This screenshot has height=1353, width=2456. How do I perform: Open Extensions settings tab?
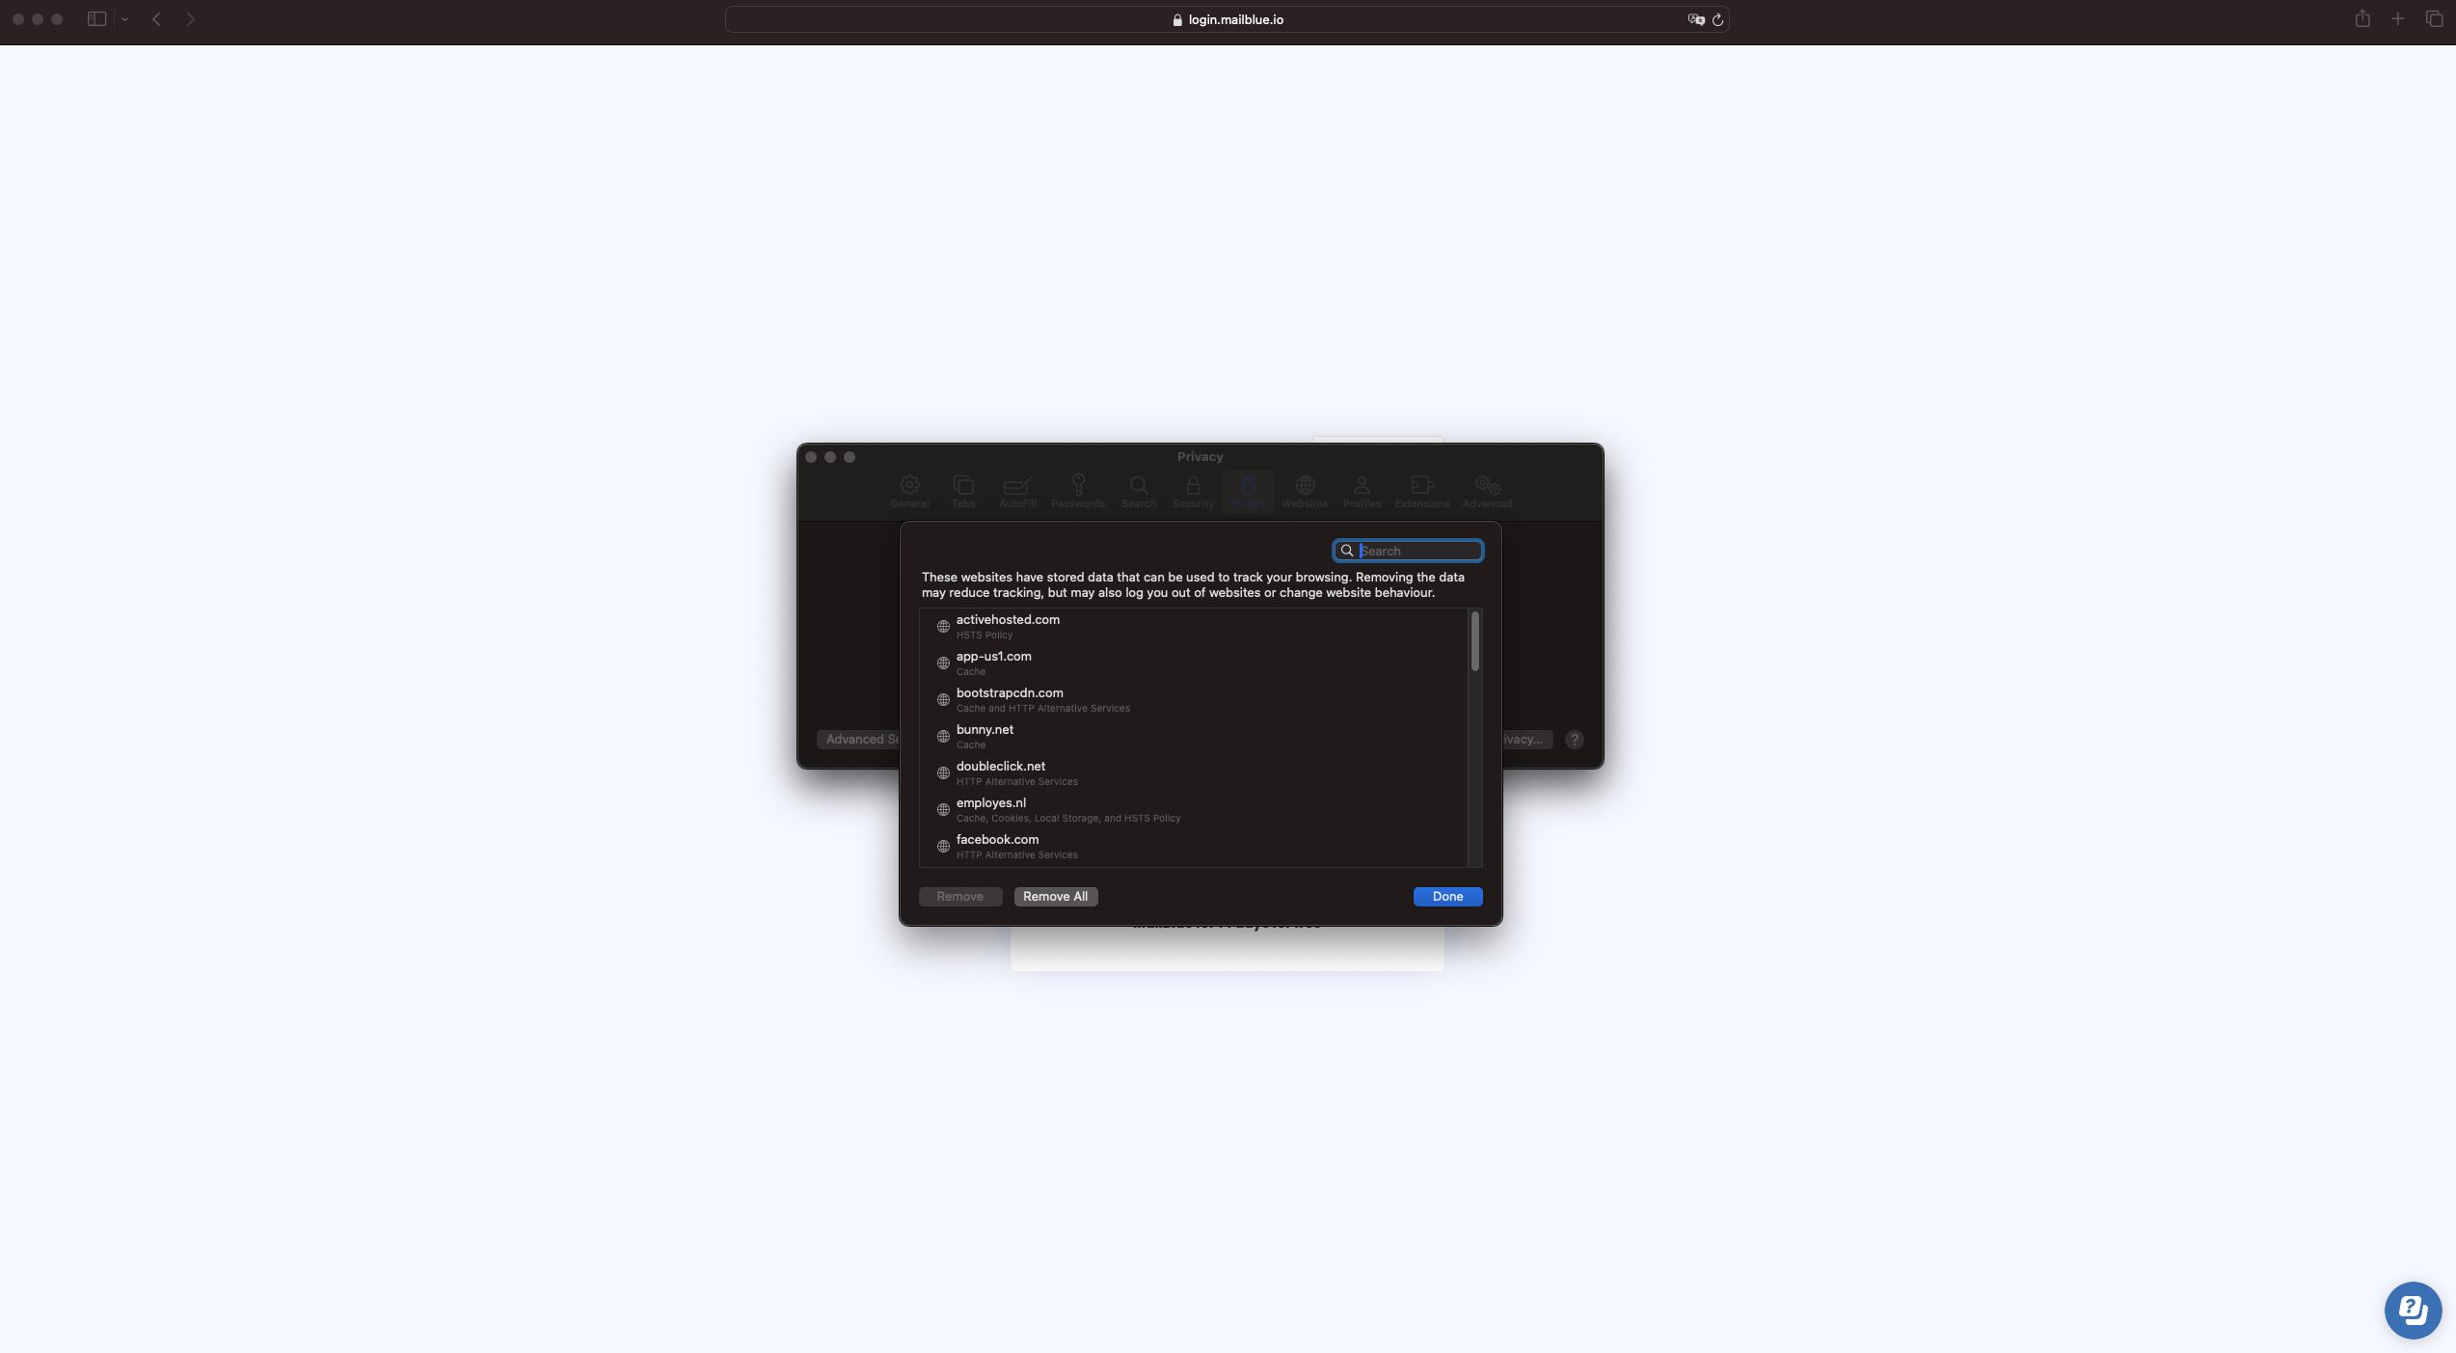(1422, 492)
